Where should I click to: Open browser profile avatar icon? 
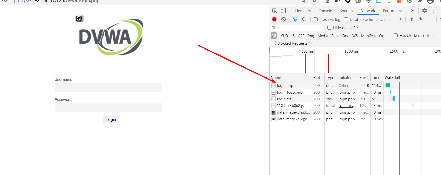click(430, 1)
